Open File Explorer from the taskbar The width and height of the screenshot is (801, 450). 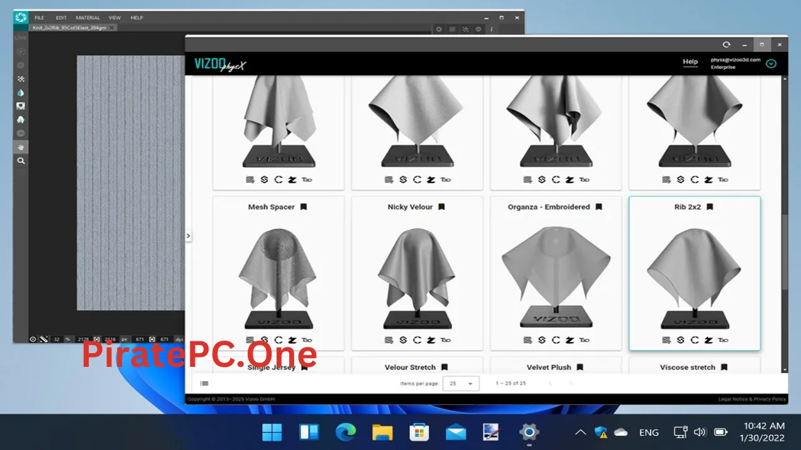[x=382, y=432]
